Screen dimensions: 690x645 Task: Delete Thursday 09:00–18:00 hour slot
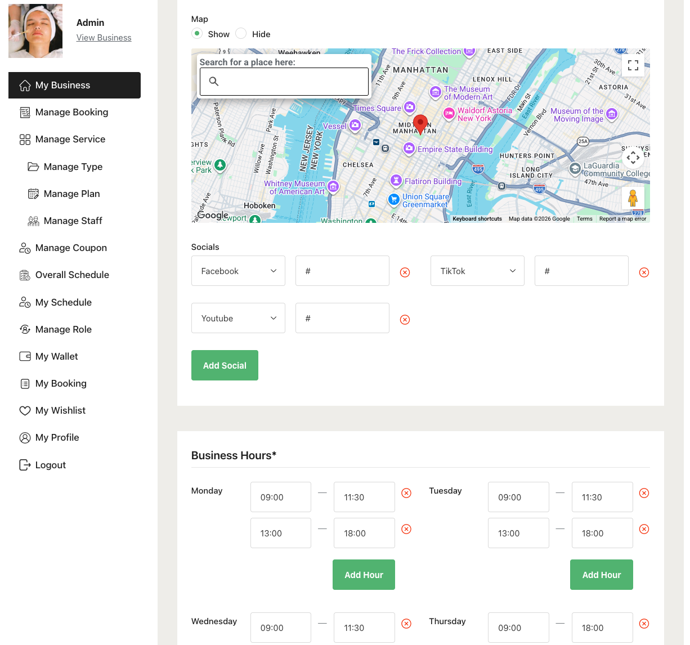coord(644,624)
